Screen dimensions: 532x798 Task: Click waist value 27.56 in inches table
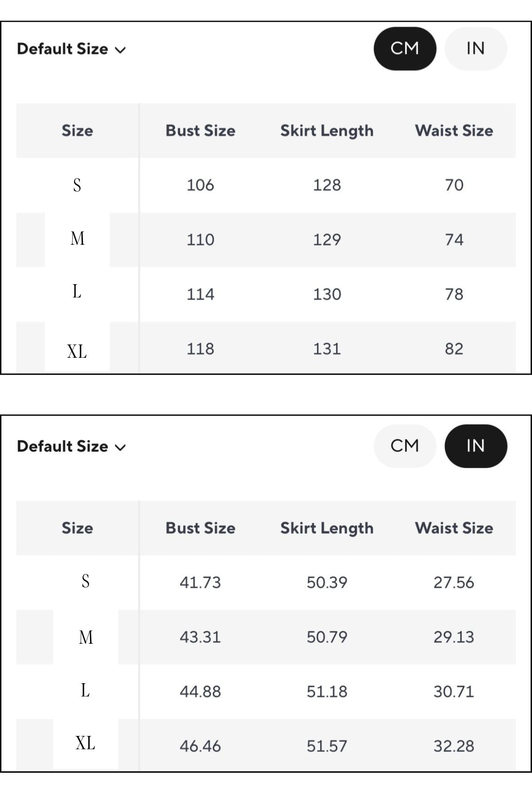click(454, 583)
